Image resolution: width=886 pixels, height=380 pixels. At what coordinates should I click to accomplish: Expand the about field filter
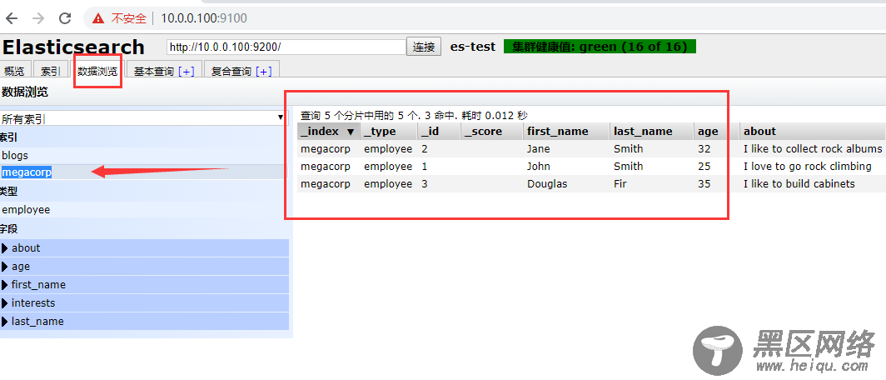[145, 248]
